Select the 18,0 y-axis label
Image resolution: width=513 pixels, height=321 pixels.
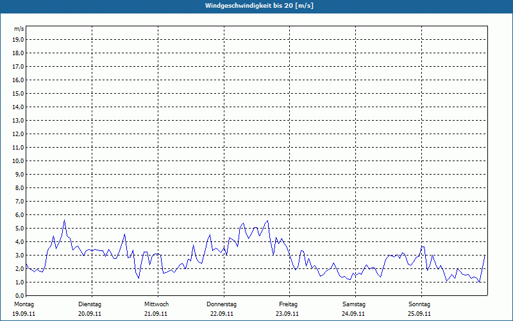[18, 53]
